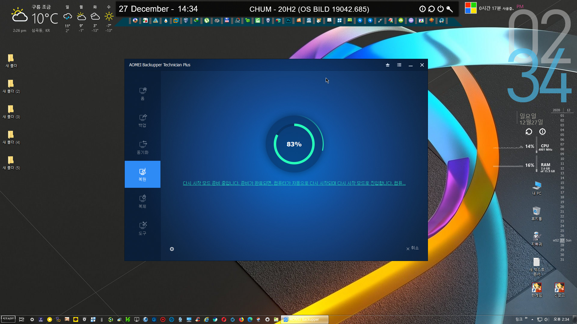Viewport: 577px width, 324px height.
Task: Select day 27 Sun in the calendar widget
Action: click(x=562, y=240)
